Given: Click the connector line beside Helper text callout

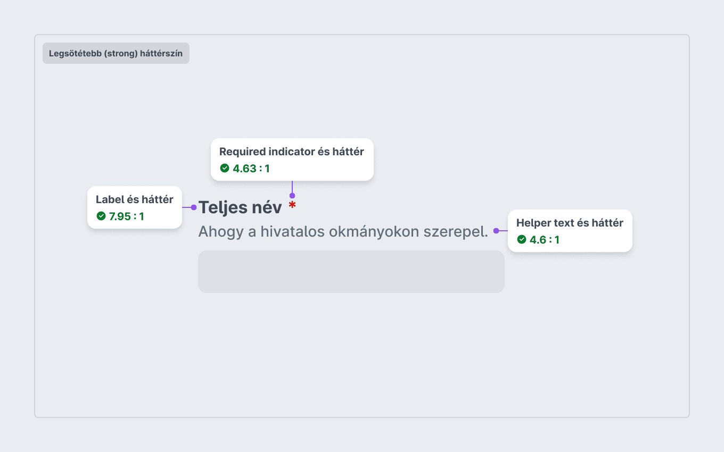Looking at the screenshot, I should pos(503,231).
